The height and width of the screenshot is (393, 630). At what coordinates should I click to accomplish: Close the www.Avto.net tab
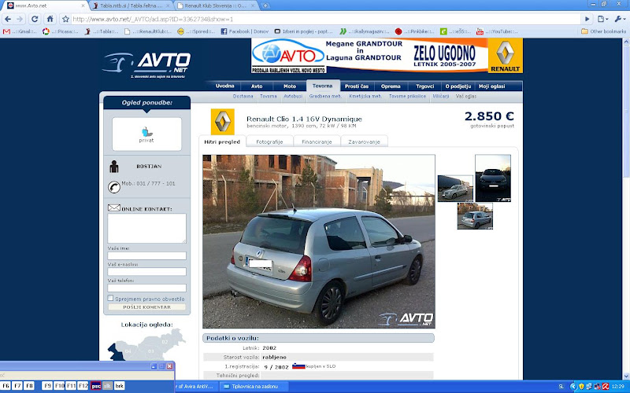[x=83, y=6]
